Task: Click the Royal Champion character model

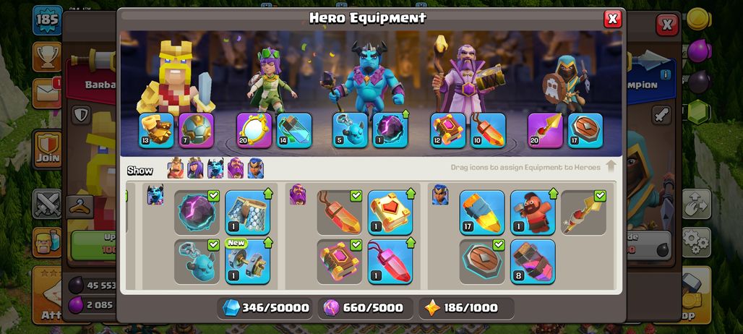Action: click(565, 85)
